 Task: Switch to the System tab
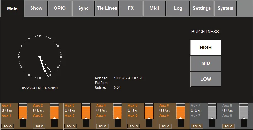point(226,8)
